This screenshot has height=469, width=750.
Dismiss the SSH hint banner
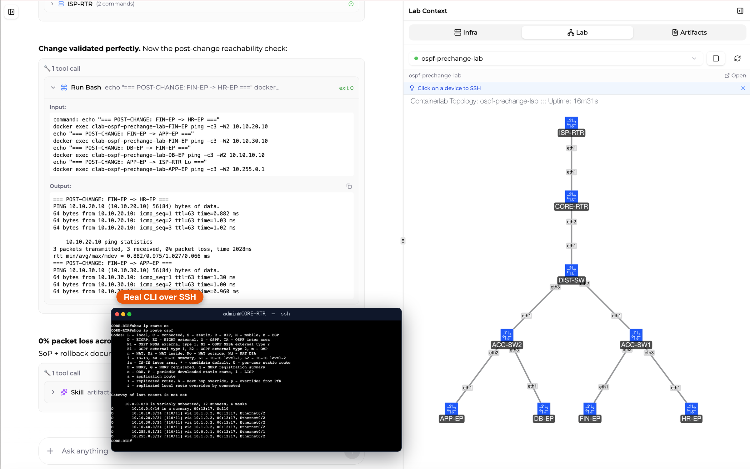coord(743,88)
